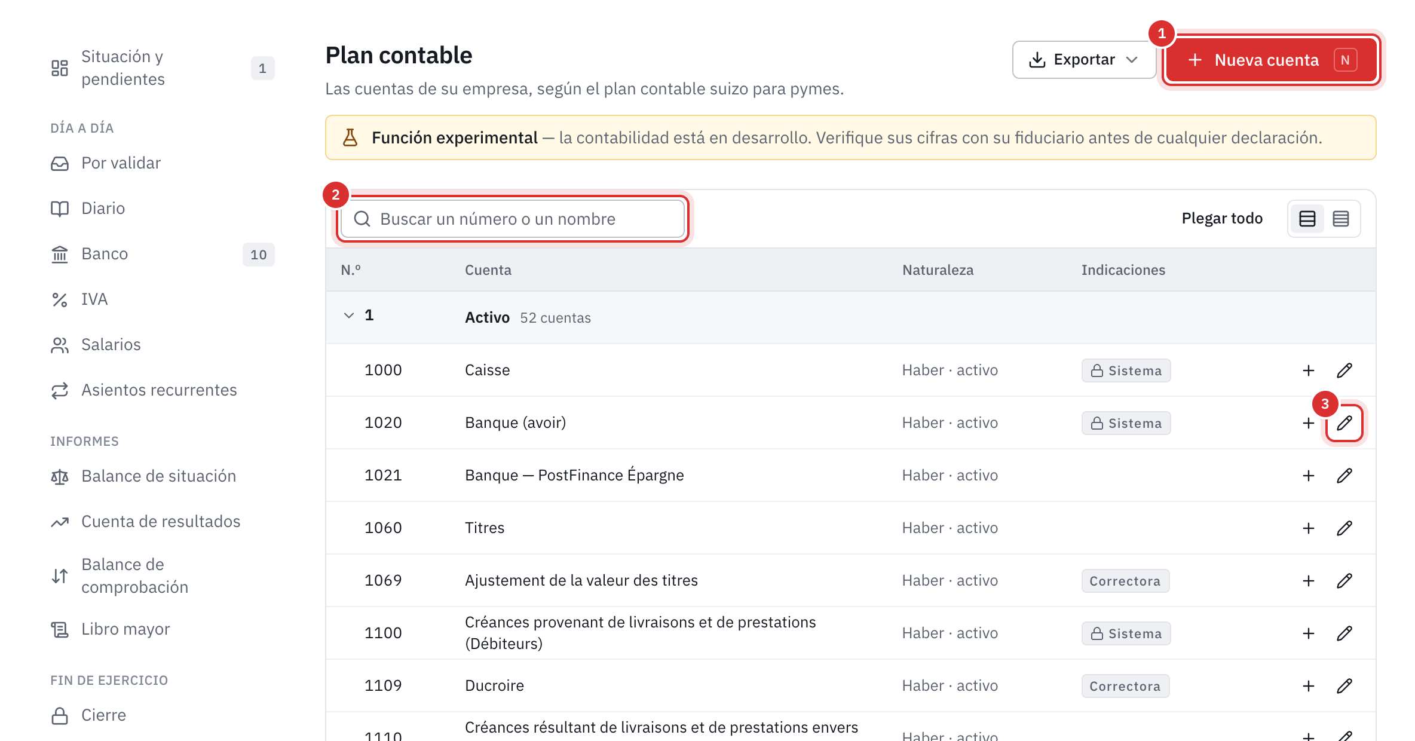This screenshot has width=1415, height=741.
Task: Click the Sistema badge on 1100 row
Action: point(1126,633)
